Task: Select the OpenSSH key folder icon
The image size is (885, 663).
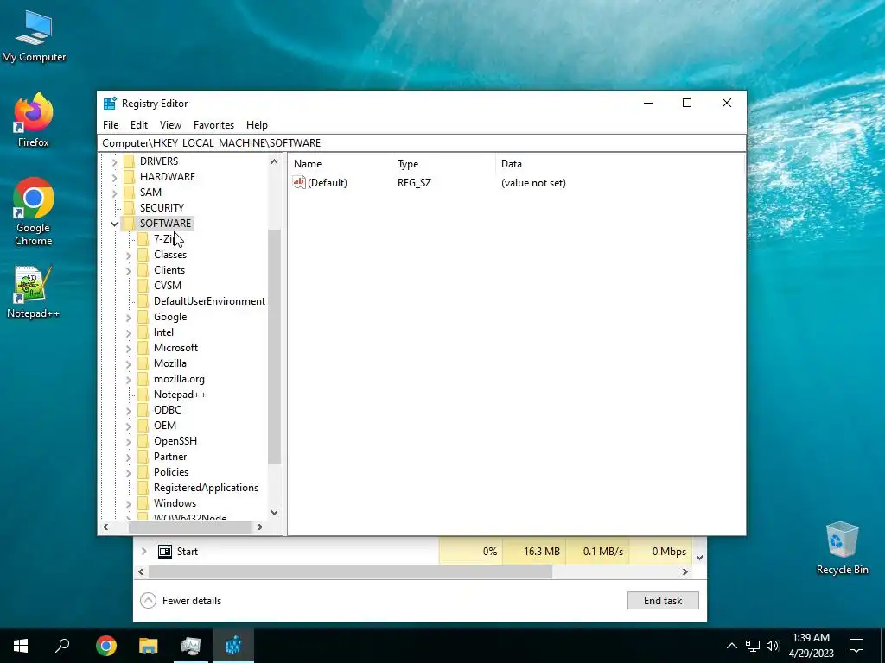Action: pyautogui.click(x=143, y=441)
